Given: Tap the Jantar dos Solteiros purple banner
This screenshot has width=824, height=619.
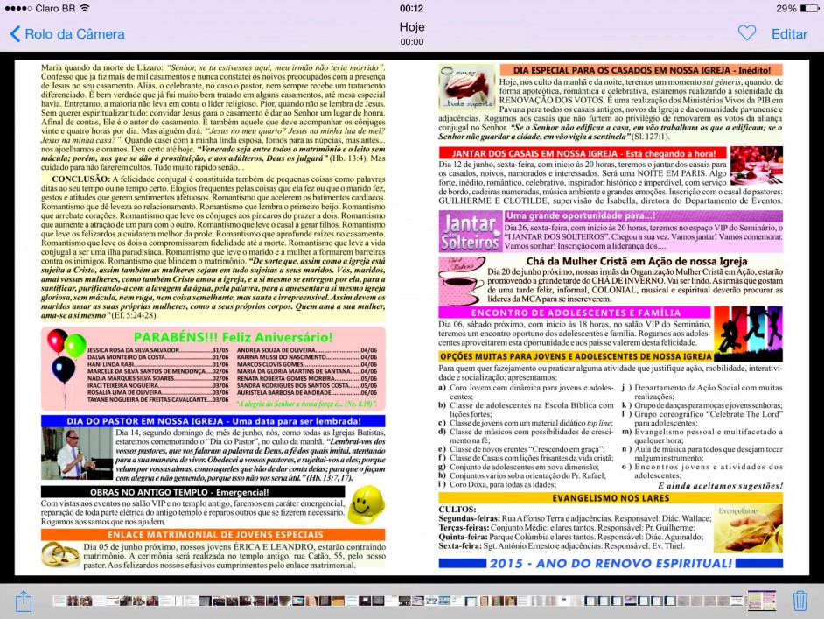Looking at the screenshot, I should click(x=470, y=230).
